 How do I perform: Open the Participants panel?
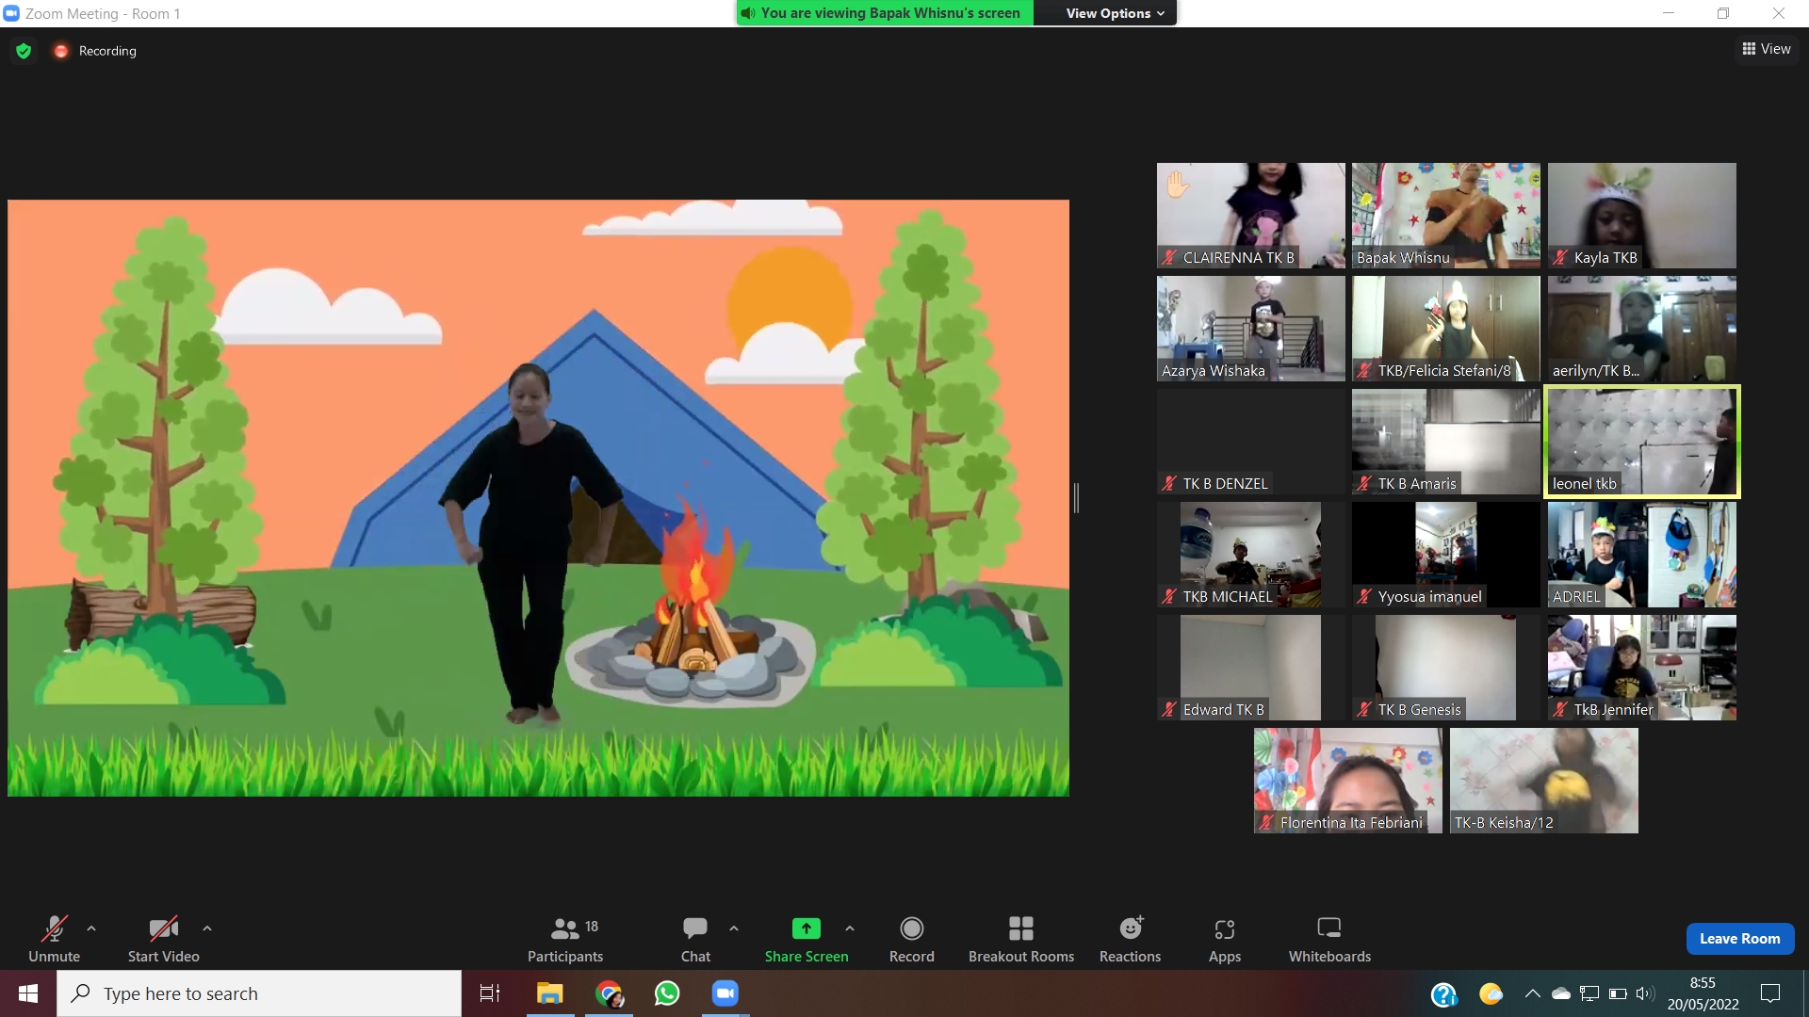tap(565, 939)
